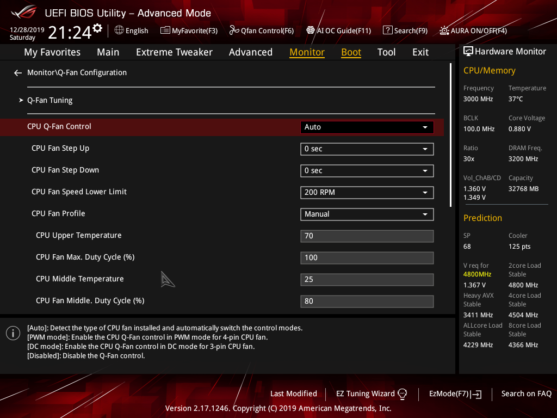Open the Advanced tab
The image size is (557, 418).
tap(250, 52)
